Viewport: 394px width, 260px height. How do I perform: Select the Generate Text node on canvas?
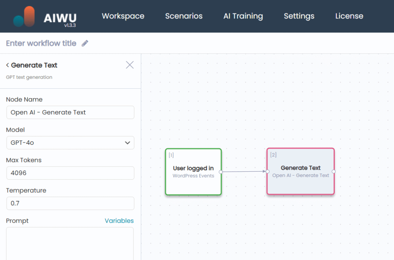[x=301, y=172]
